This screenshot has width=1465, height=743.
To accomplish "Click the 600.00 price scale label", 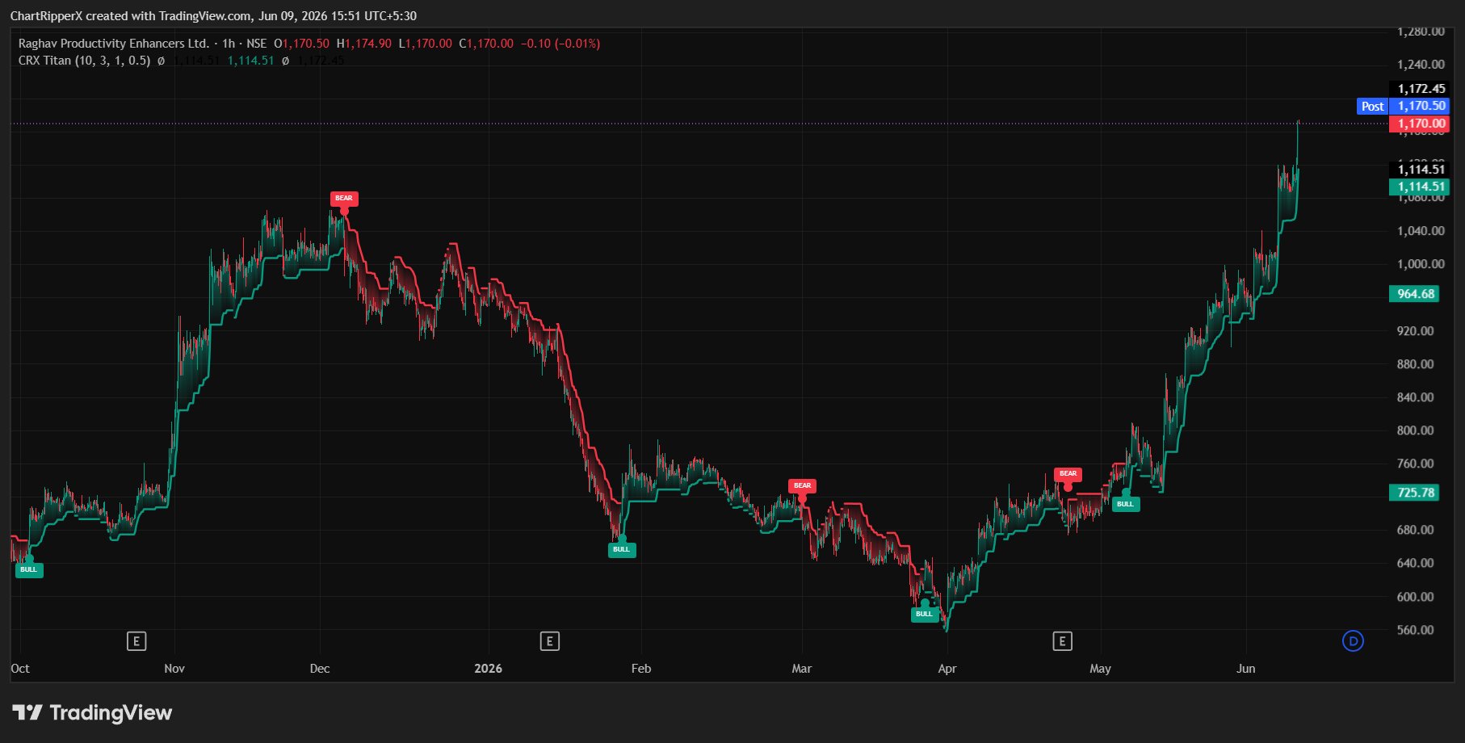I will [1415, 597].
